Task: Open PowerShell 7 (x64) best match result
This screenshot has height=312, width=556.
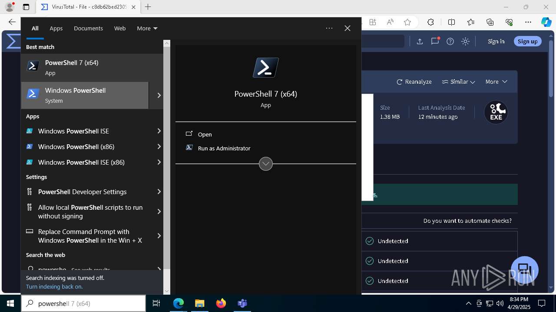Action: [x=92, y=68]
